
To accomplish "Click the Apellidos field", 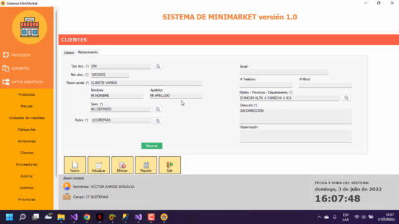I will click(176, 96).
